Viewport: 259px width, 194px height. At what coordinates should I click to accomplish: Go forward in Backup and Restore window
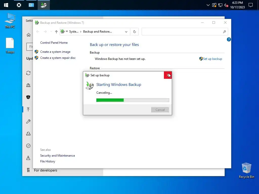pyautogui.click(x=45, y=32)
